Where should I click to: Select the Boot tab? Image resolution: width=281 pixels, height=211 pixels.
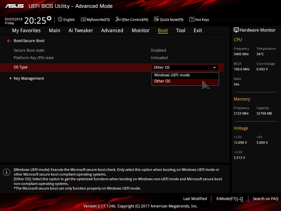tap(163, 30)
